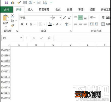This screenshot has height=102, width=111.
Task: Open the 等线 font name dropdown
Action: 51,18
